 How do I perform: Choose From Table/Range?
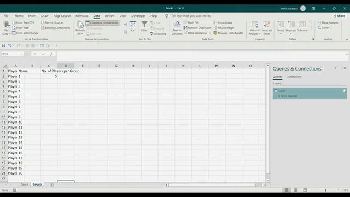(x=25, y=33)
